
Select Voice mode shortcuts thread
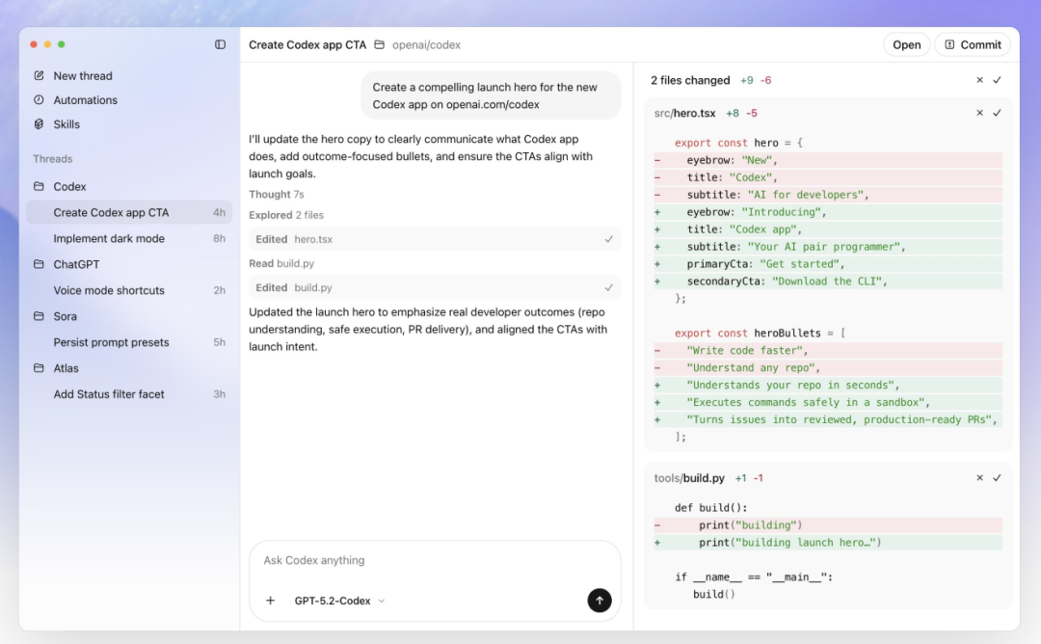pyautogui.click(x=129, y=290)
